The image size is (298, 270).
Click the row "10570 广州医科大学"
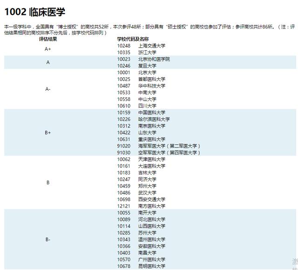point(141,260)
